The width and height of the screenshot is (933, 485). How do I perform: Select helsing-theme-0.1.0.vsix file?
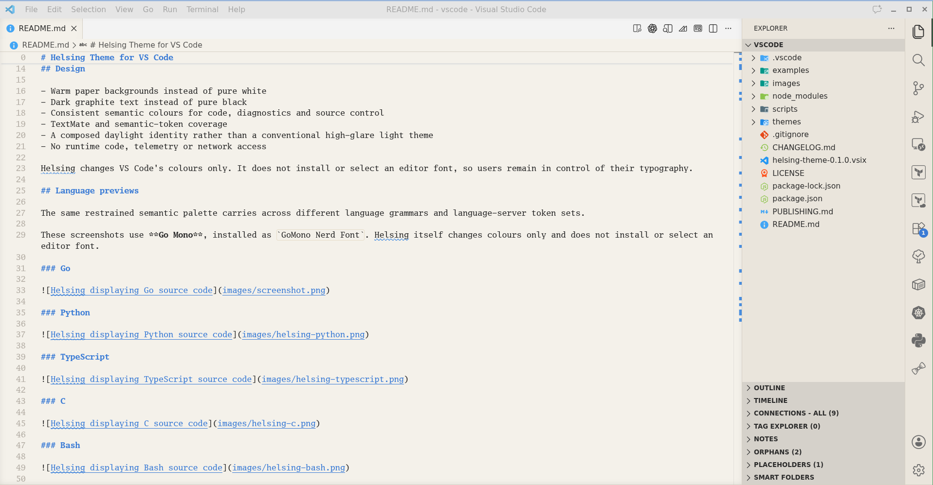click(x=823, y=160)
